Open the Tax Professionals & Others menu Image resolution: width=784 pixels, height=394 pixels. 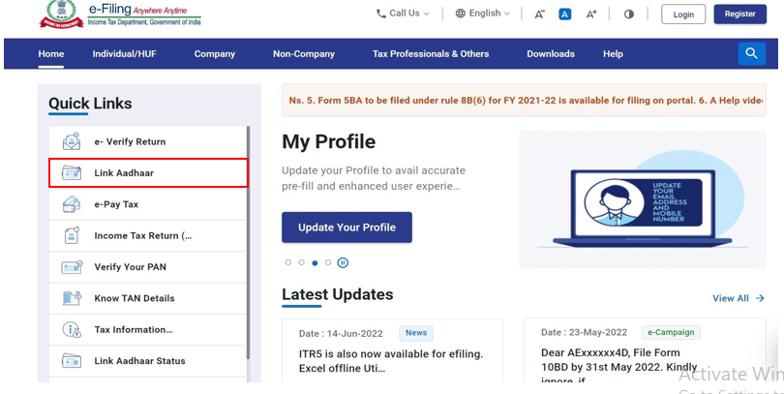[x=431, y=54]
